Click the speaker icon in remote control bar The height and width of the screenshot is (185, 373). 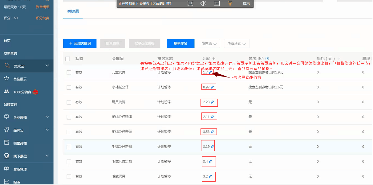pos(203,3)
